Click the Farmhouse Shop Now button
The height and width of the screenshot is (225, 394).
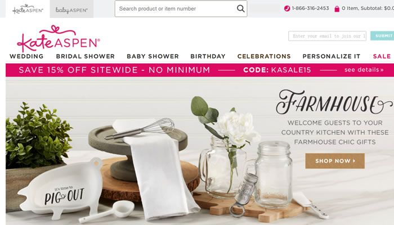pyautogui.click(x=335, y=161)
